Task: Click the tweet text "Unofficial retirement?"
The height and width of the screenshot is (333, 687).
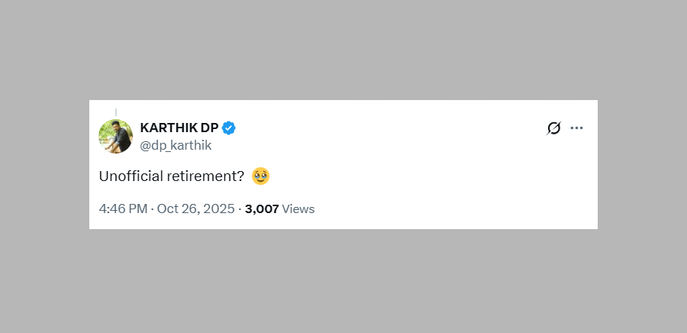Action: tap(172, 176)
